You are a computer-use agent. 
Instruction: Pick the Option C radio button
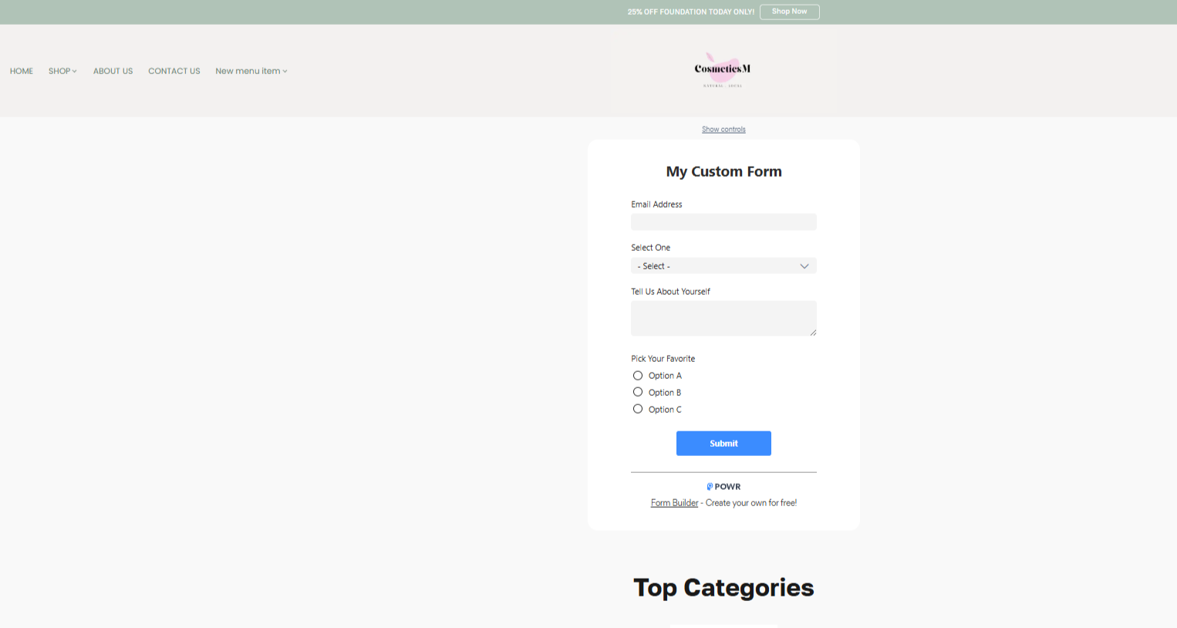coord(638,409)
